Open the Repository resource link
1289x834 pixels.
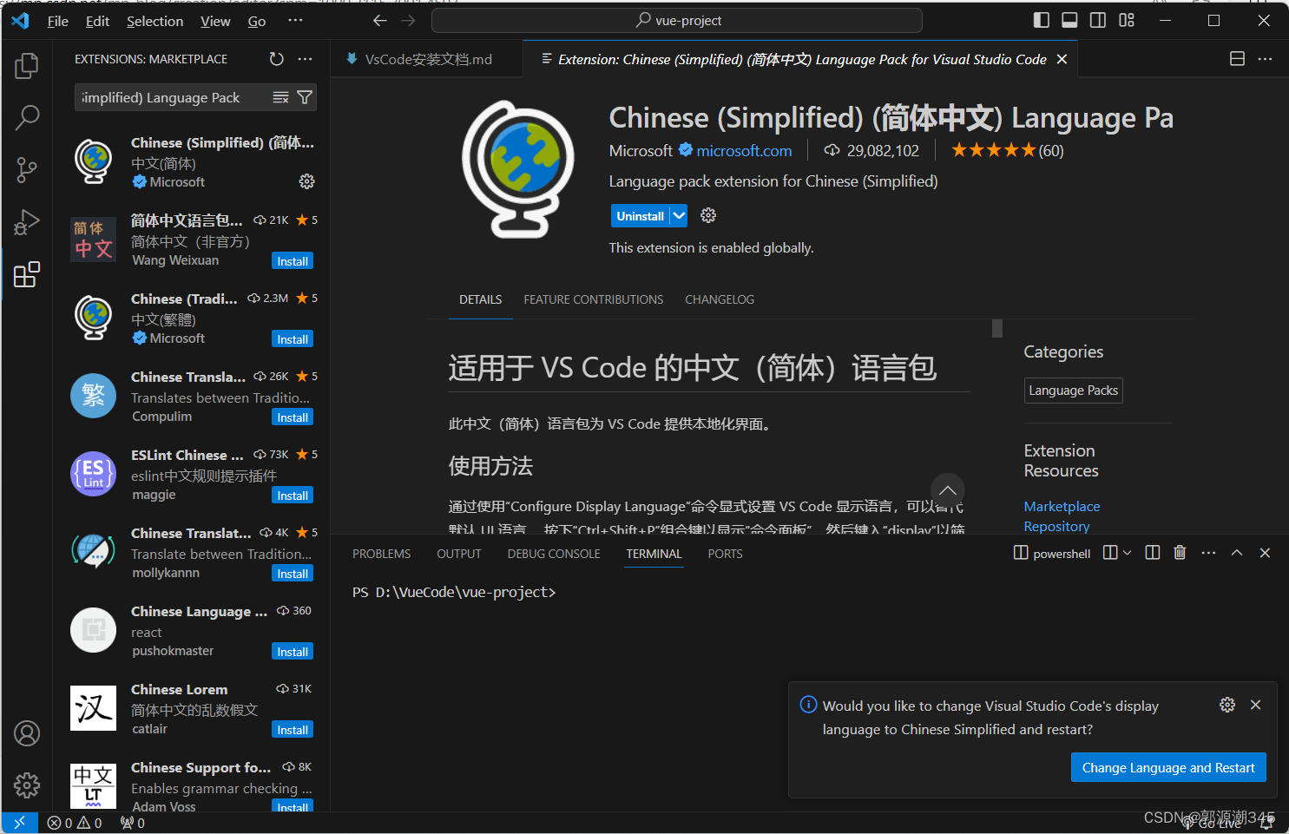1056,526
